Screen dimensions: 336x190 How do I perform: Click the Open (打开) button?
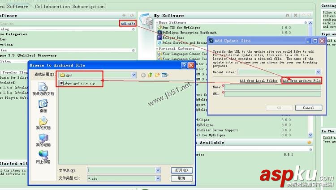coord(181,170)
